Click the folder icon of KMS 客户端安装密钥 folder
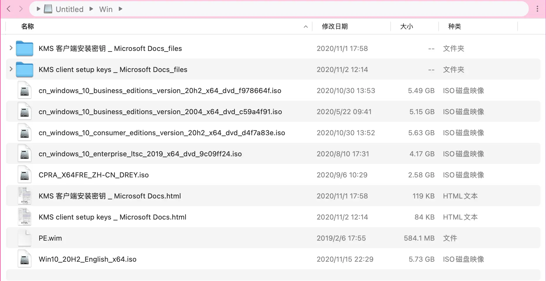 25,48
